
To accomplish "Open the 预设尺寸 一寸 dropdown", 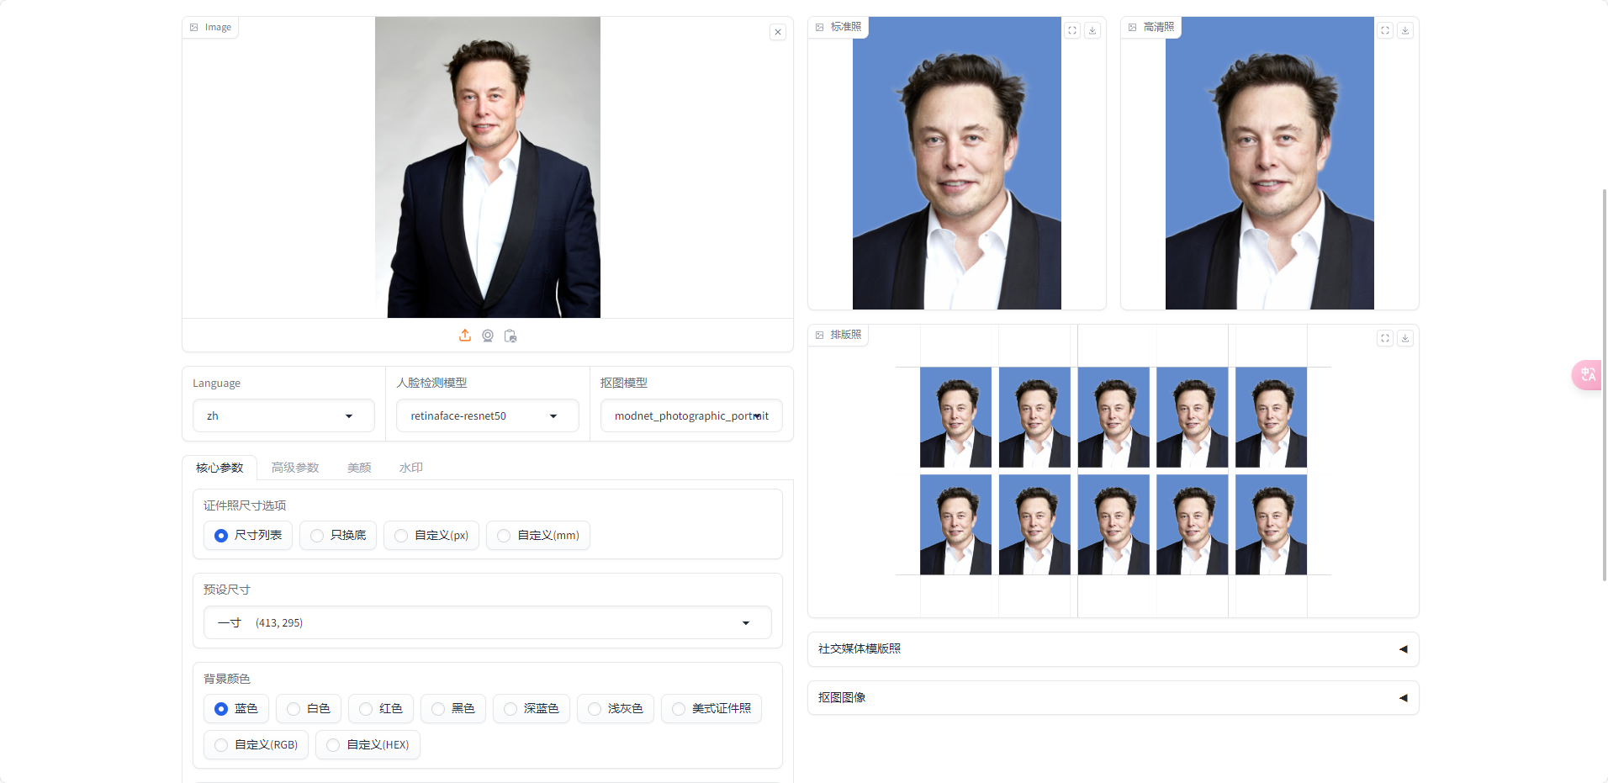I will tap(488, 623).
